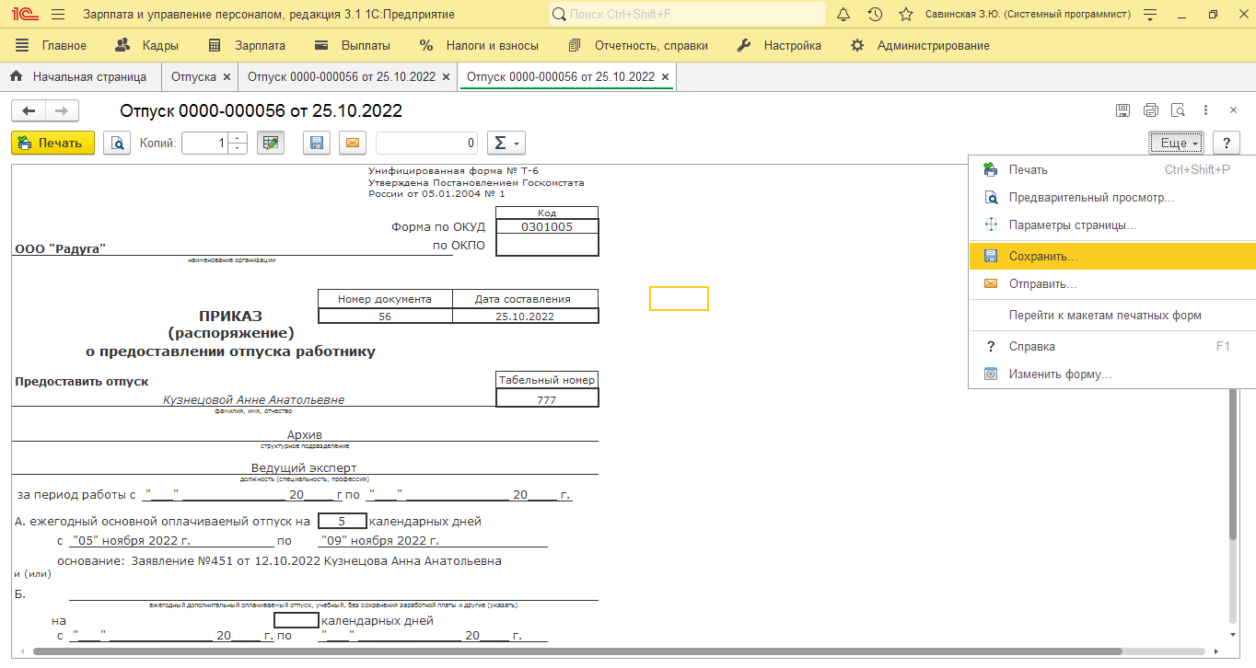Switch to the Отпуска tab
Screen dimensions: 1256x668
click(x=193, y=76)
